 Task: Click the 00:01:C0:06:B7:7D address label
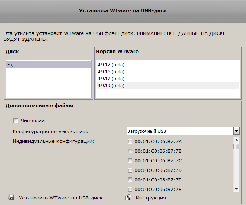pos(158,170)
